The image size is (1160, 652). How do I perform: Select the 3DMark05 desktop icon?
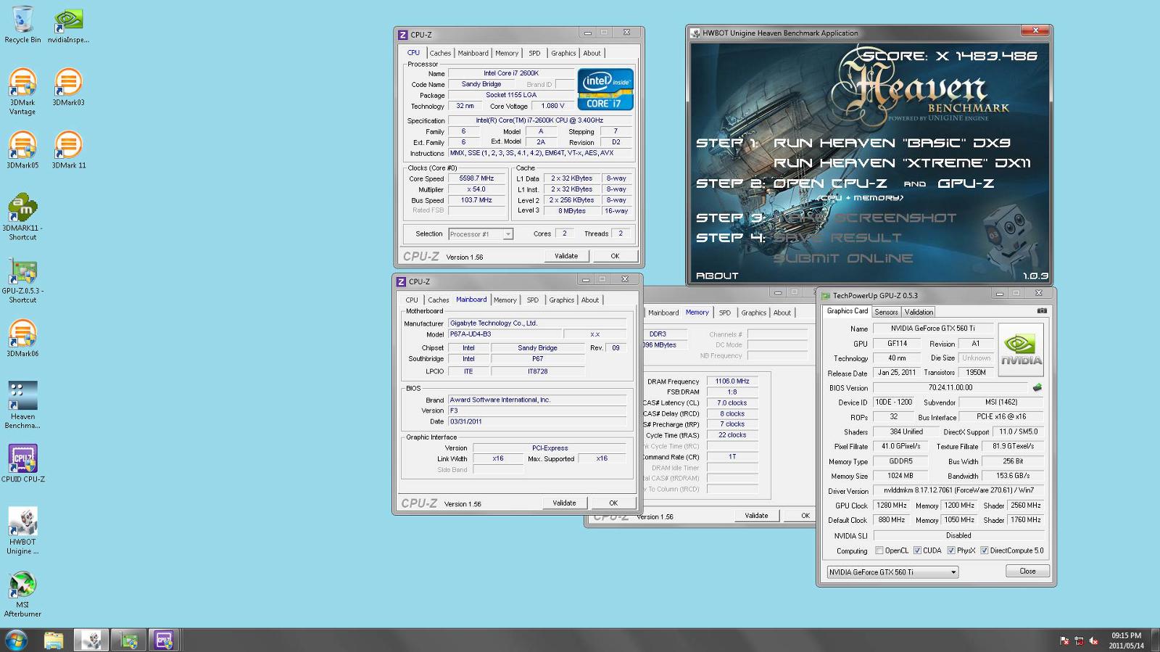[22, 150]
